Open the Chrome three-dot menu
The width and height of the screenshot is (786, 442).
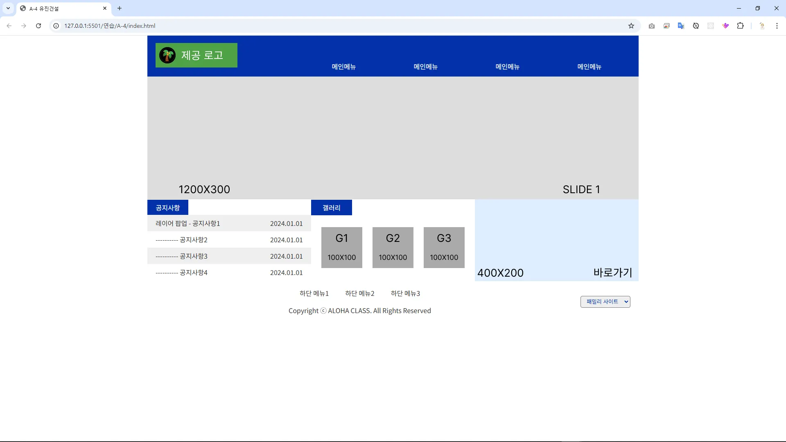pos(777,26)
